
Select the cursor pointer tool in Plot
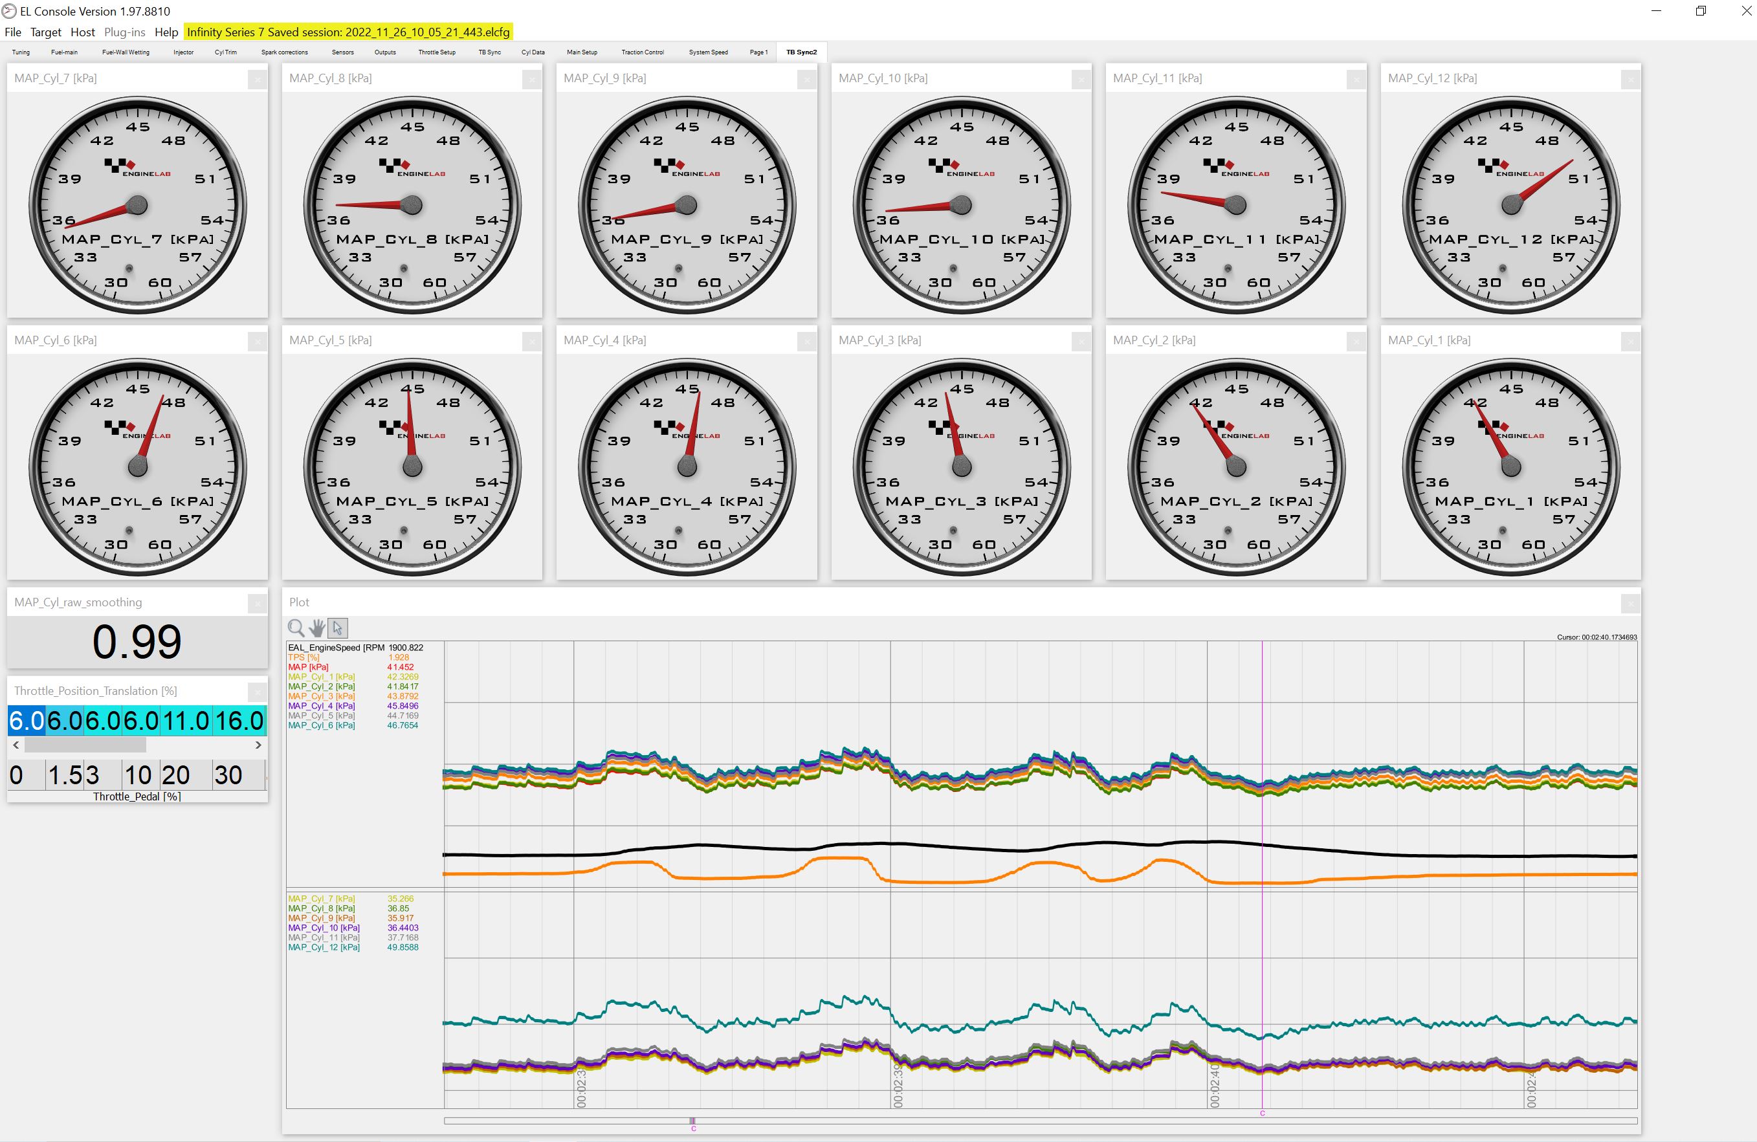[x=337, y=628]
